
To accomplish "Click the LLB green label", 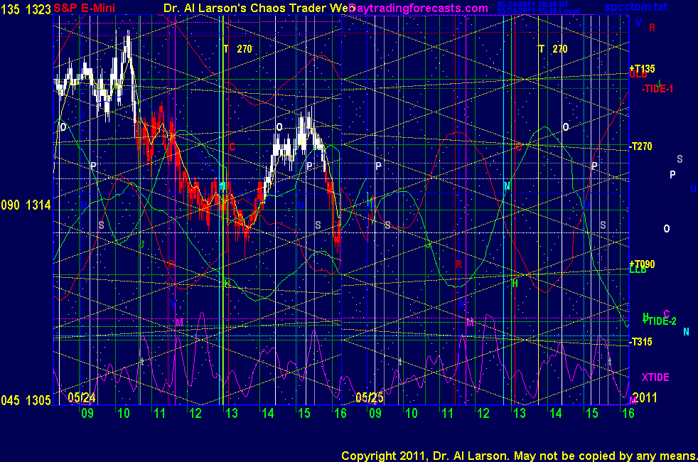I will click(638, 269).
